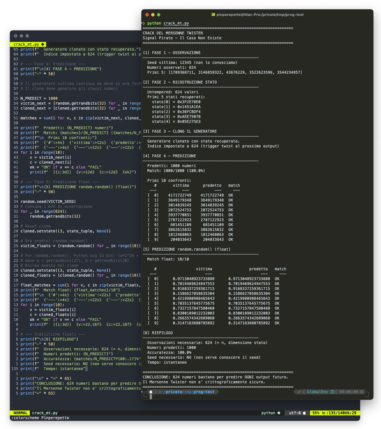
Task: Click the green prompt arrow before python crack_mt.py
Action: (x=143, y=23)
